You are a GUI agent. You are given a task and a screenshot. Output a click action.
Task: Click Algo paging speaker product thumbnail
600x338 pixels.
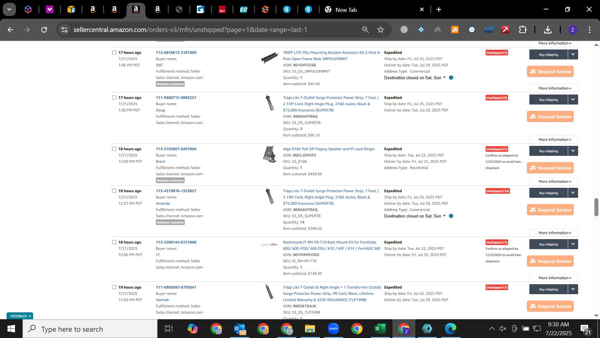pyautogui.click(x=269, y=154)
